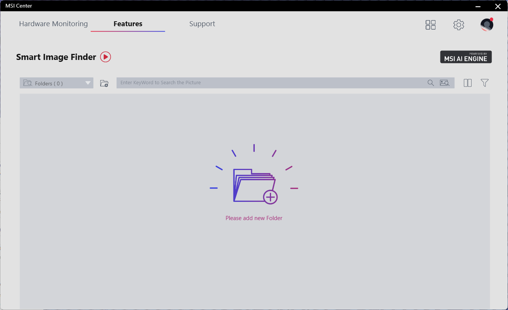Open the Hardware Monitoring tab
Image resolution: width=508 pixels, height=310 pixels.
click(x=54, y=24)
